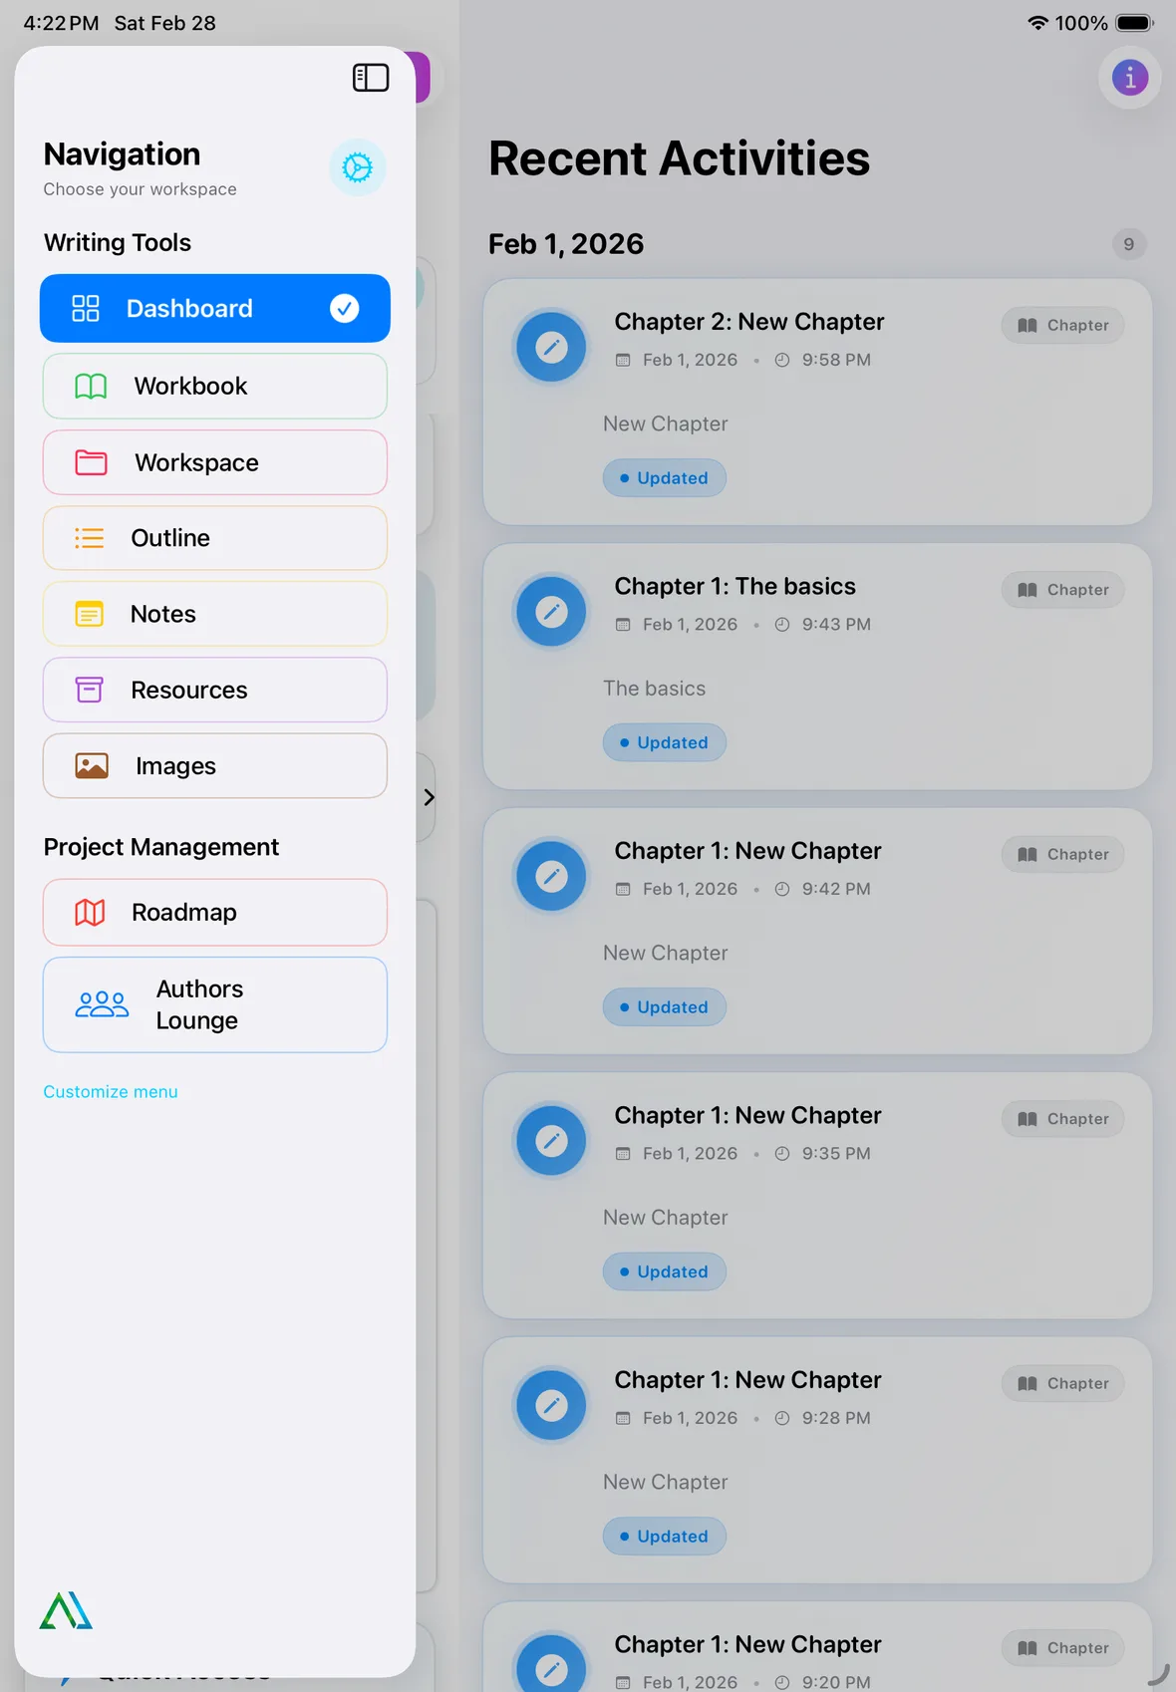
Task: Tap the 4:22 PM clock in status bar
Action: click(x=61, y=23)
